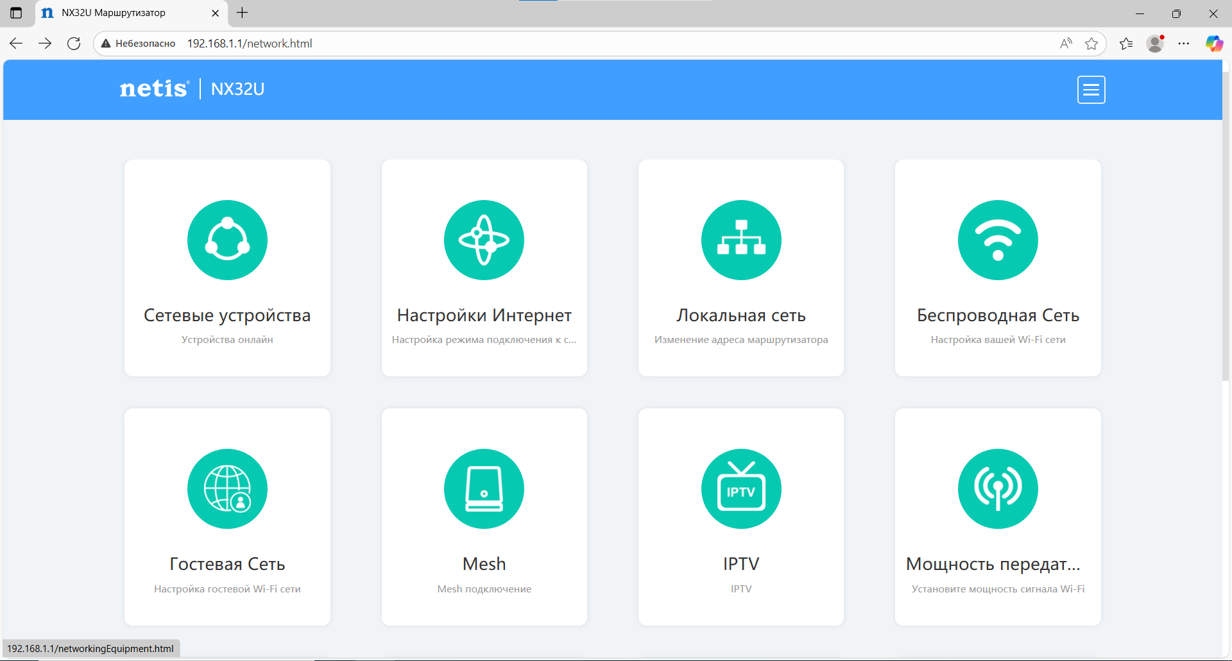
Task: Click the Устройства онлайн subtitle
Action: tap(227, 340)
